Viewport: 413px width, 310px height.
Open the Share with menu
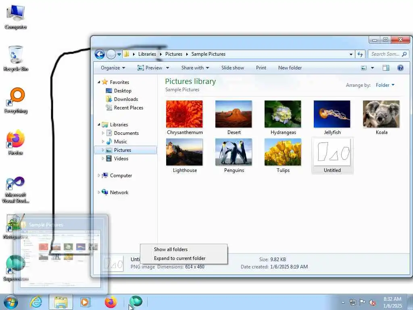195,68
